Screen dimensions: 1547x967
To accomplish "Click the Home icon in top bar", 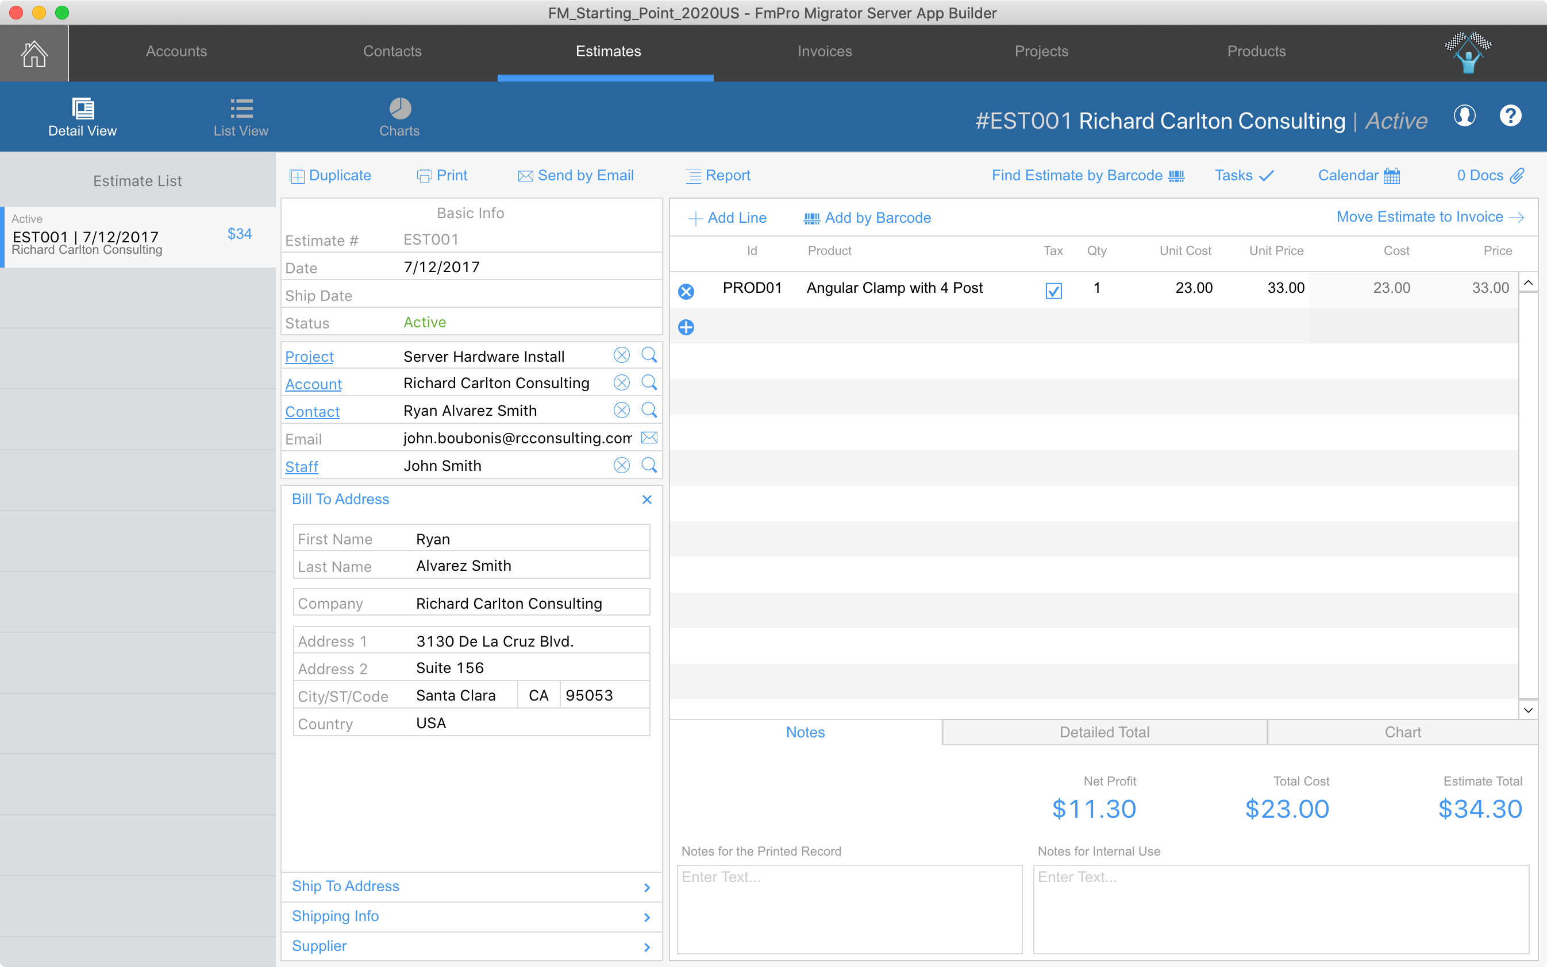I will [x=34, y=53].
